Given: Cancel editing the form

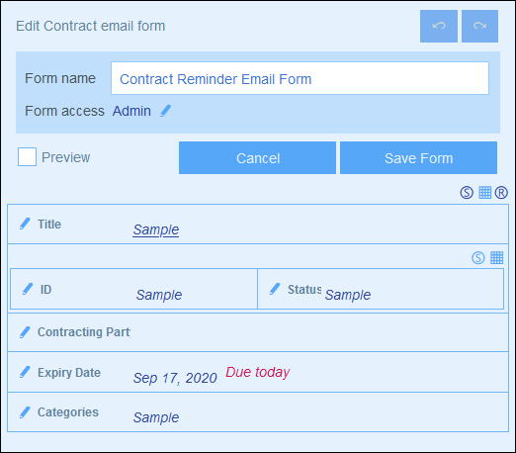Looking at the screenshot, I should [257, 158].
